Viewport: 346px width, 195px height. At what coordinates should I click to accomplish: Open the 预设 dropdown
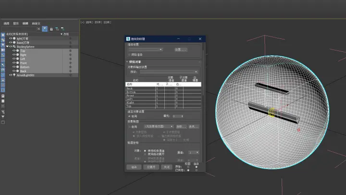(x=196, y=72)
